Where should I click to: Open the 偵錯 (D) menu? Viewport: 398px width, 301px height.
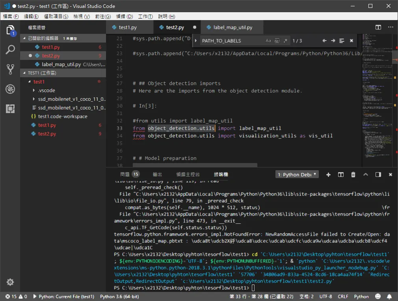[x=125, y=17]
